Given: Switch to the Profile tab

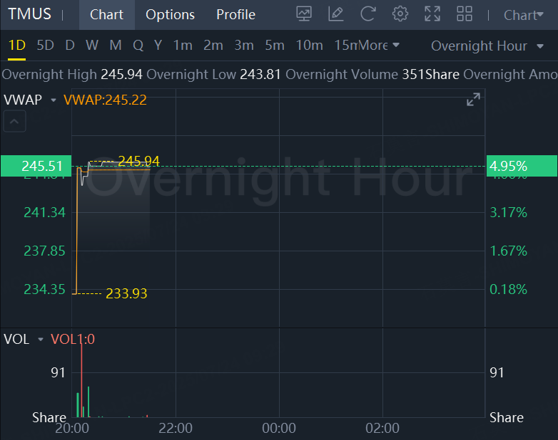Looking at the screenshot, I should (x=235, y=14).
